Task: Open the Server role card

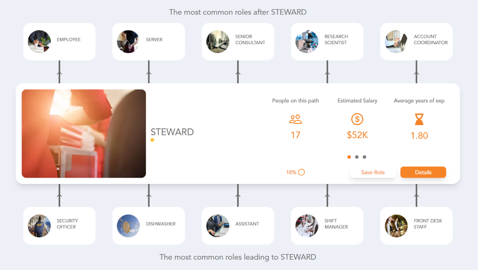Action: 149,41
